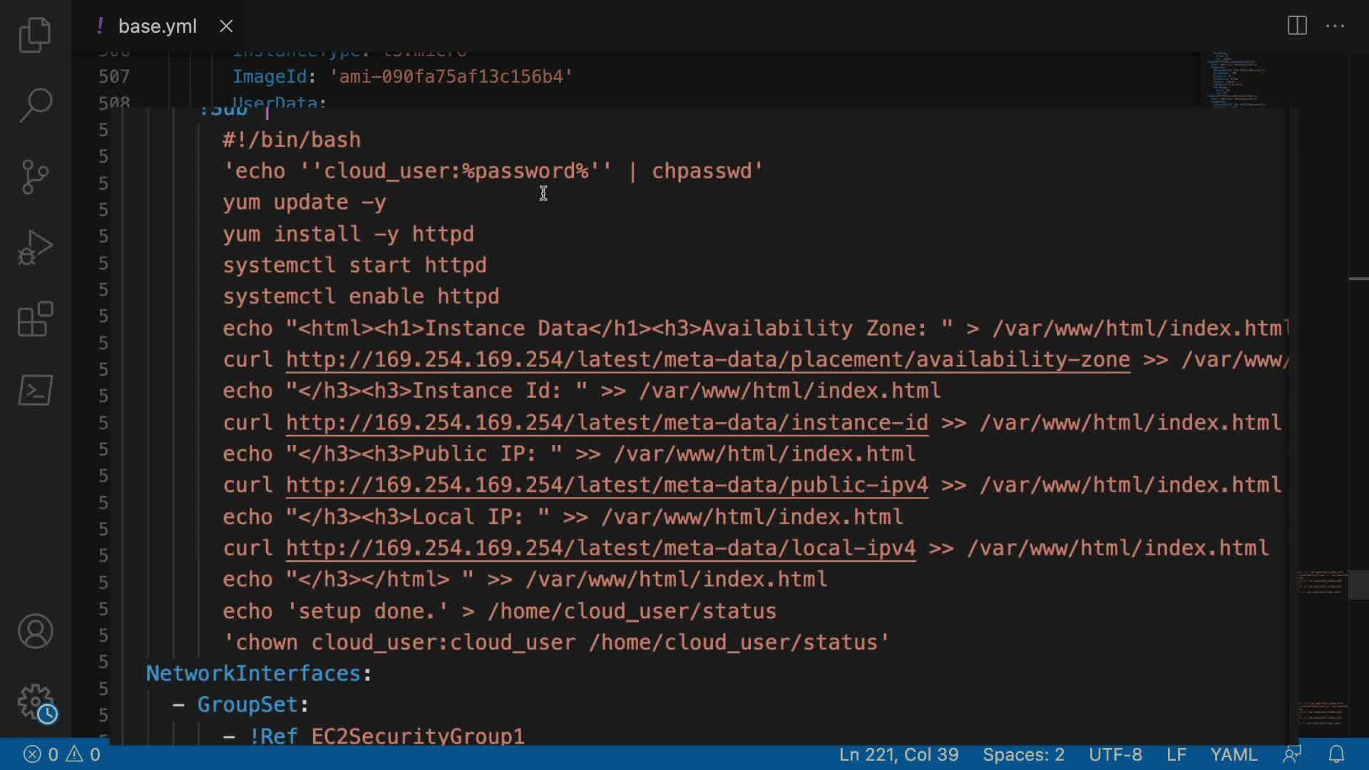
Task: Click the split editor right icon
Action: point(1297,26)
